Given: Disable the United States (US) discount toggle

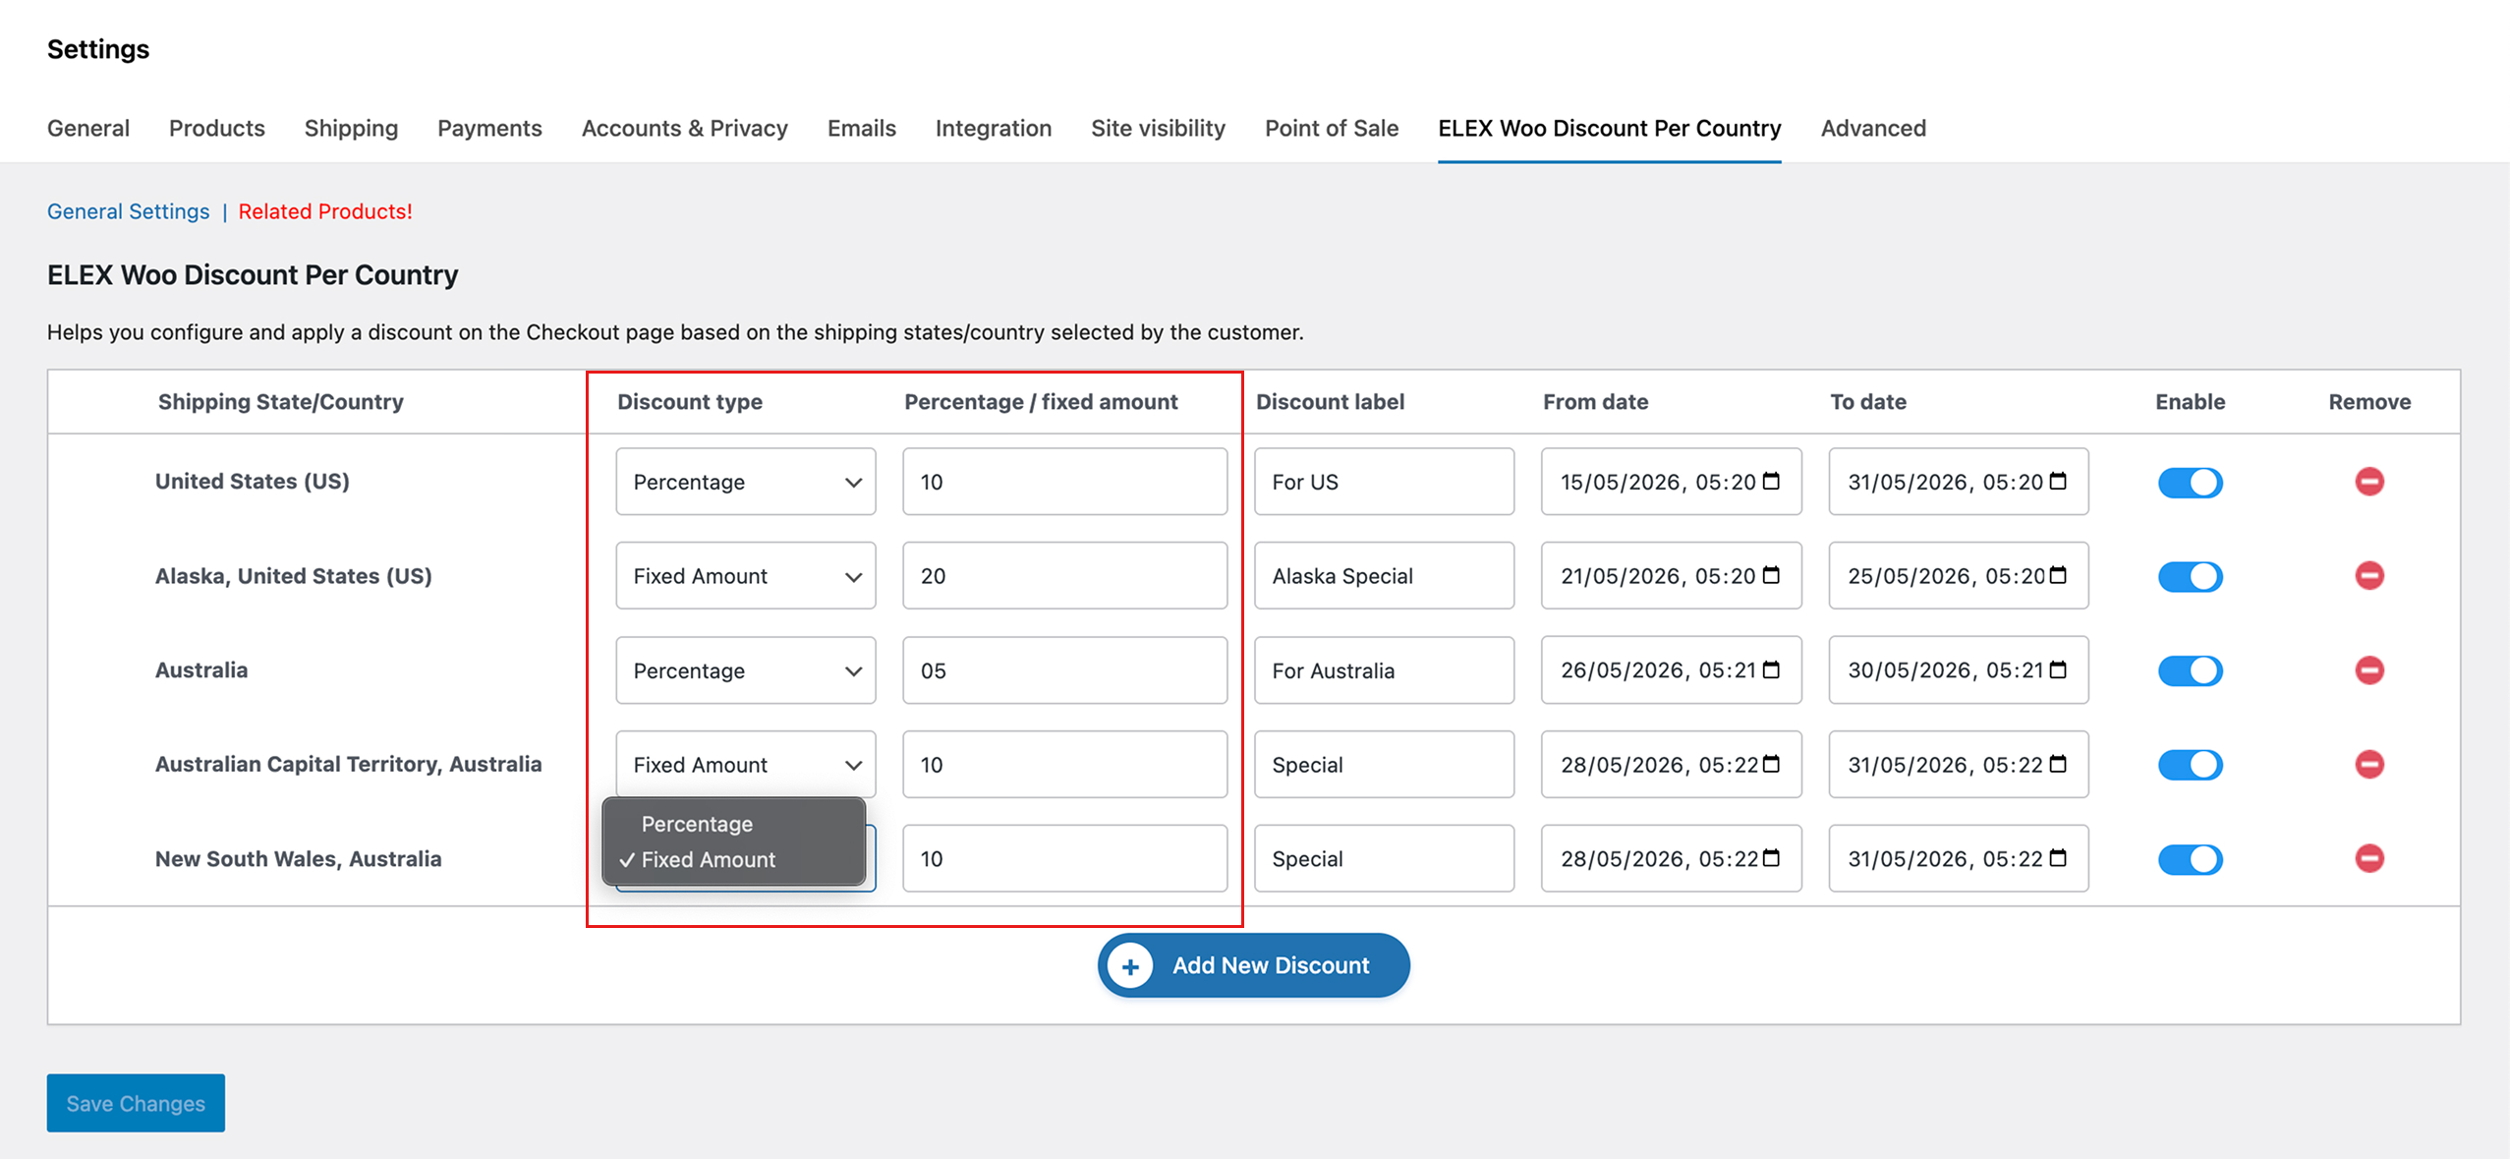Looking at the screenshot, I should click(x=2190, y=483).
